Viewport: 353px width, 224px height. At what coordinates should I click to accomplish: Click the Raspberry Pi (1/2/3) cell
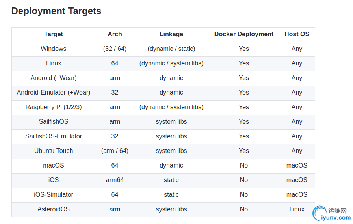click(x=54, y=107)
